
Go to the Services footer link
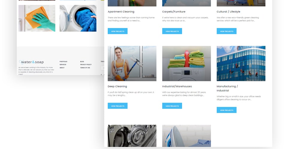pos(63,65)
